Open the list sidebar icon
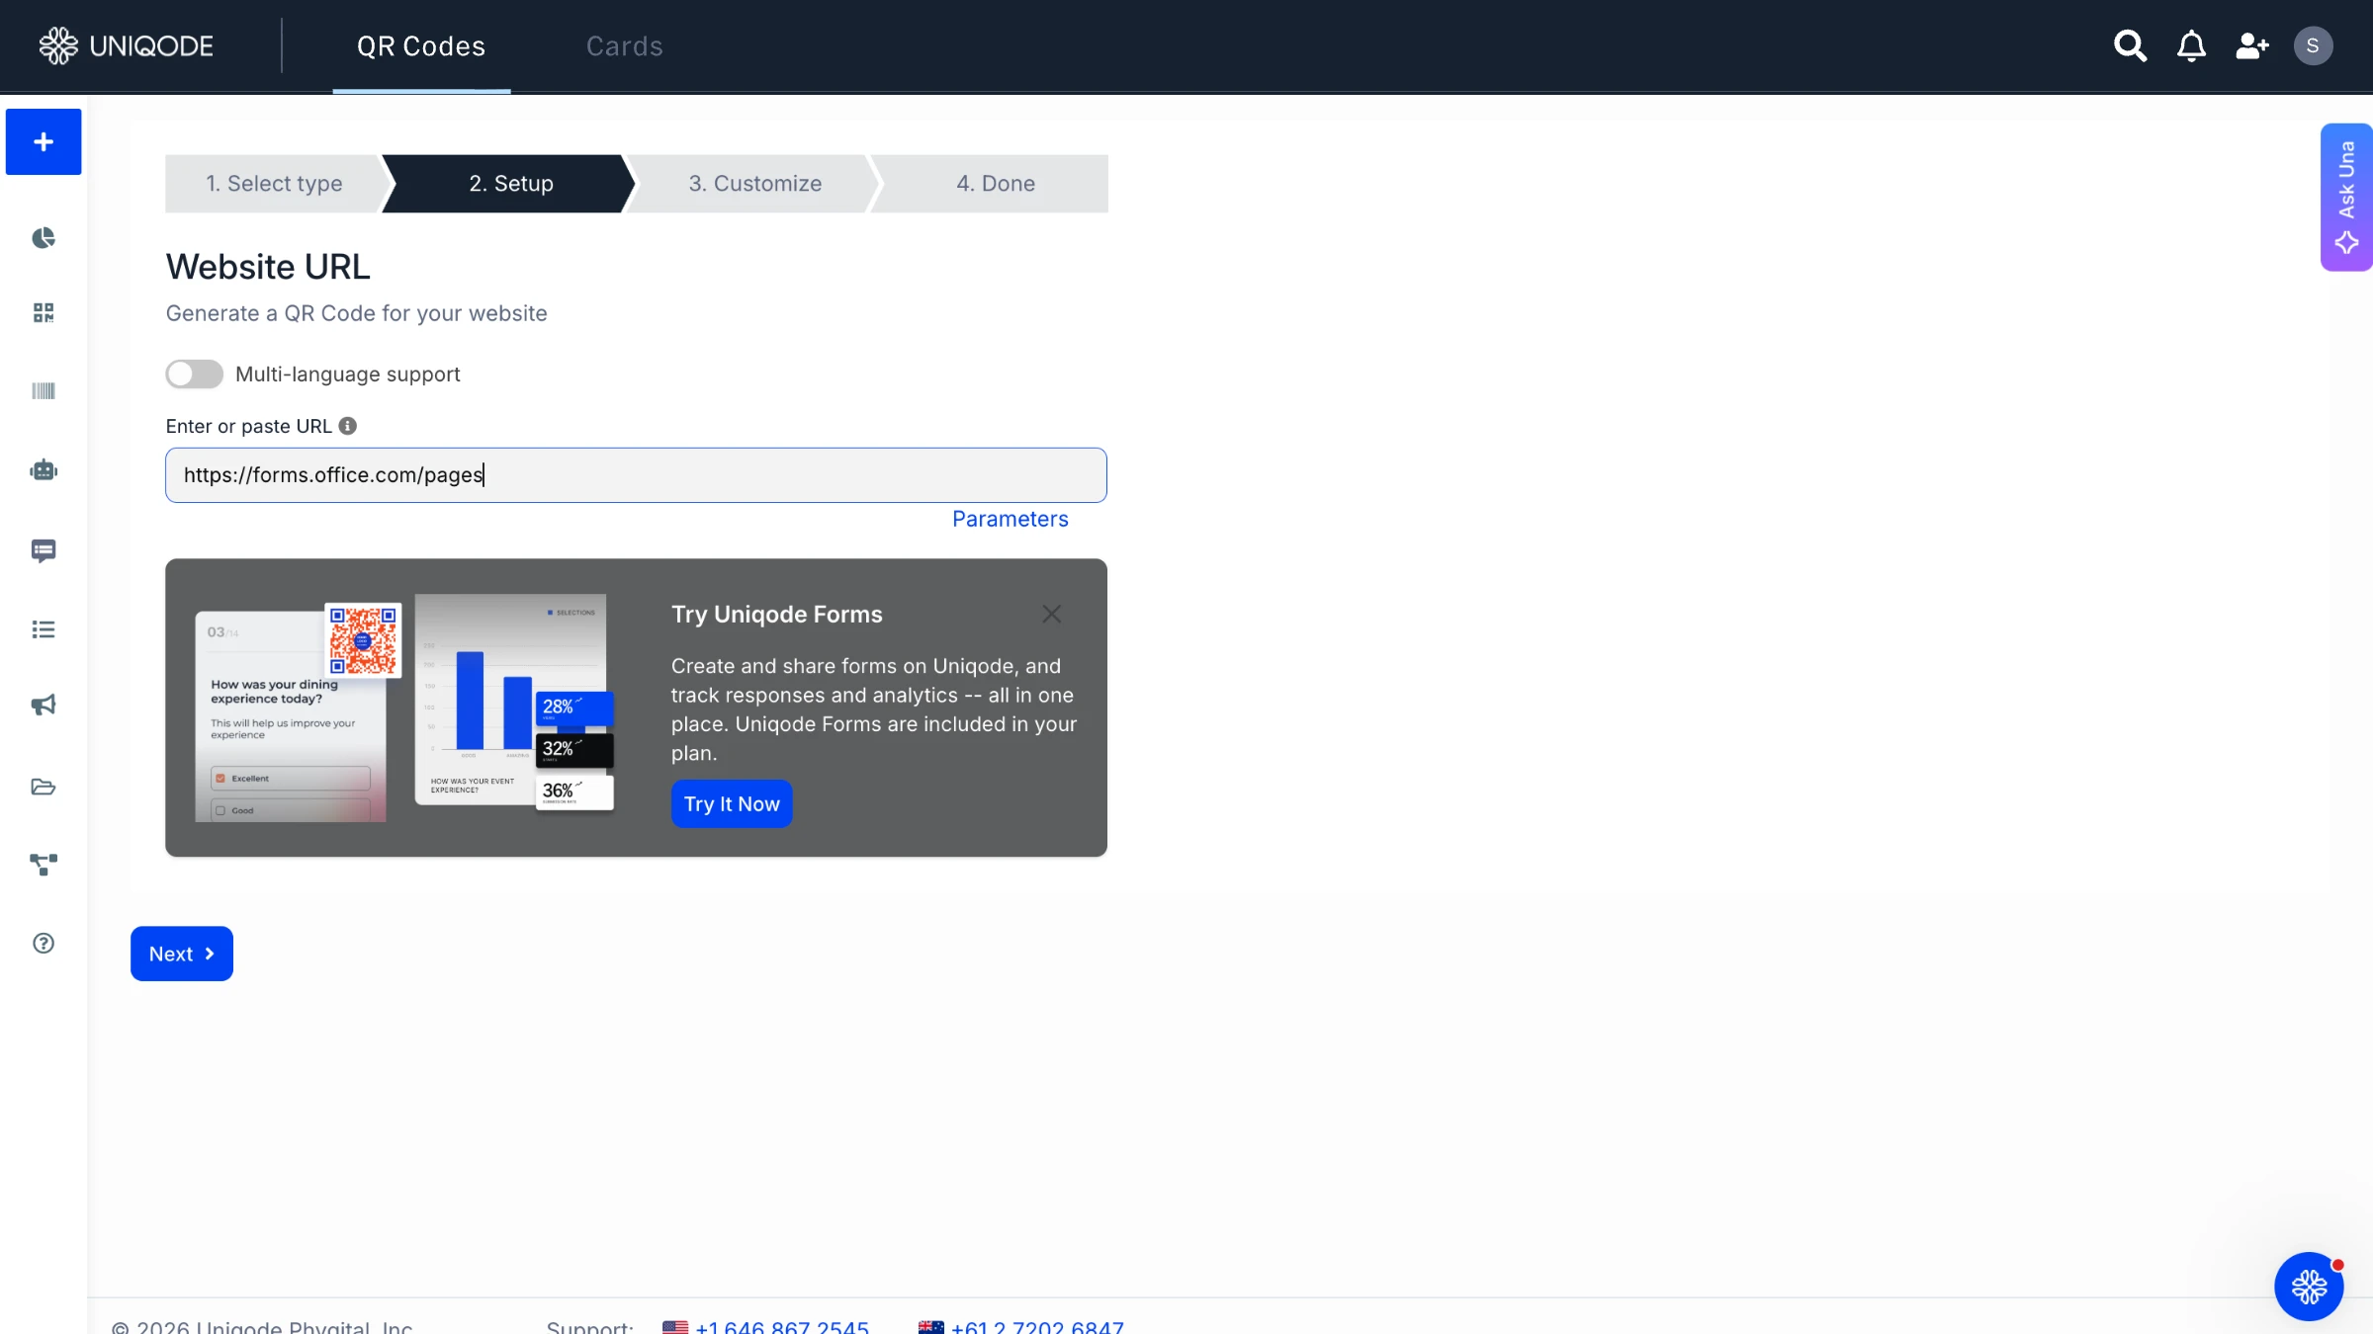The width and height of the screenshot is (2373, 1334). (44, 629)
